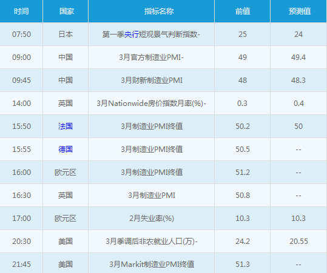Select the 20:30 time cell
Viewport: 327px width, 273px height.
[21, 242]
